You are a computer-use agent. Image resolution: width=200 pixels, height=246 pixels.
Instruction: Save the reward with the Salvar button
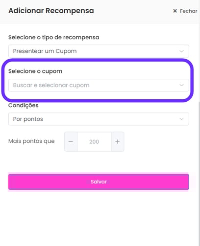[99, 182]
